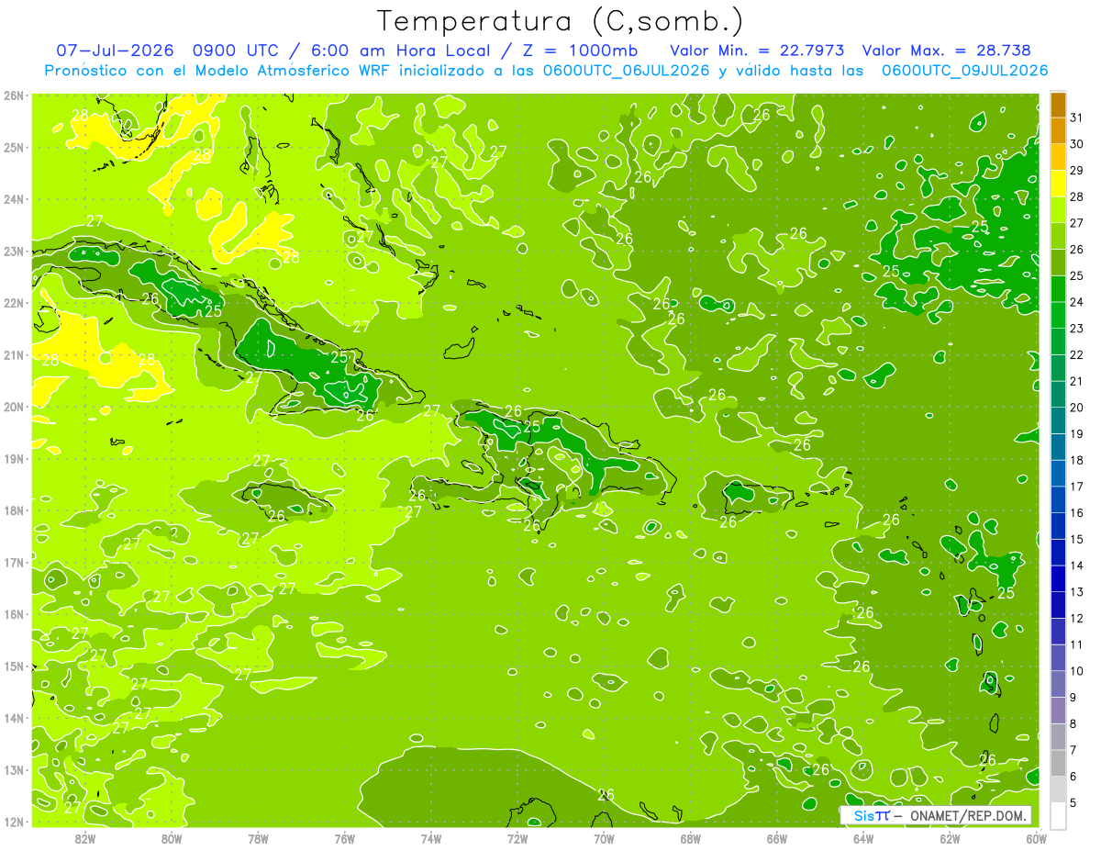The height and width of the screenshot is (851, 1101).
Task: Click the yellow 28–29 colorbar segment
Action: [1058, 184]
